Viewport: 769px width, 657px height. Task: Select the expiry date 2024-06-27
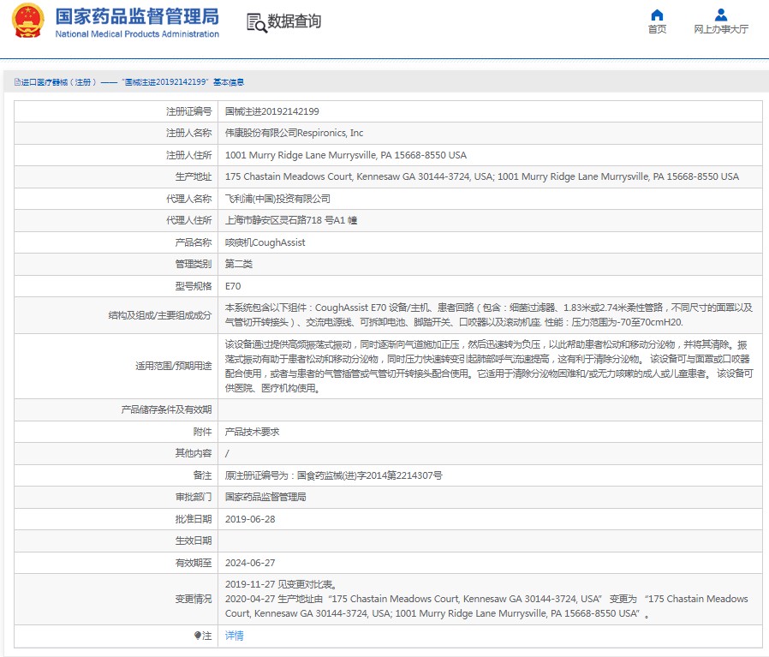coord(250,563)
